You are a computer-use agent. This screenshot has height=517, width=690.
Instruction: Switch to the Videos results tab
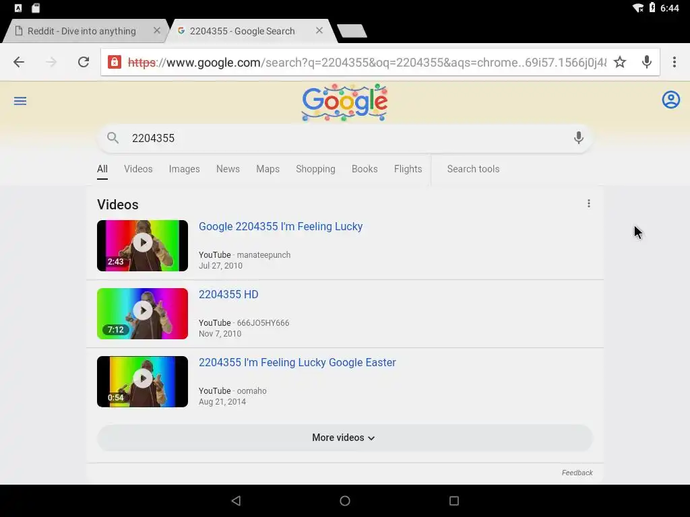coord(138,169)
